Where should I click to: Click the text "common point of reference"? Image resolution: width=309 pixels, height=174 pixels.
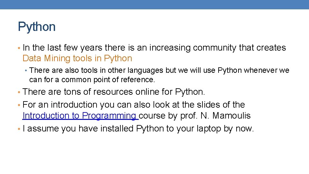pyautogui.click(x=108, y=80)
